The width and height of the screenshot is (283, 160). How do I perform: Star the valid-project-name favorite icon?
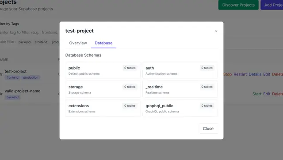1,94
